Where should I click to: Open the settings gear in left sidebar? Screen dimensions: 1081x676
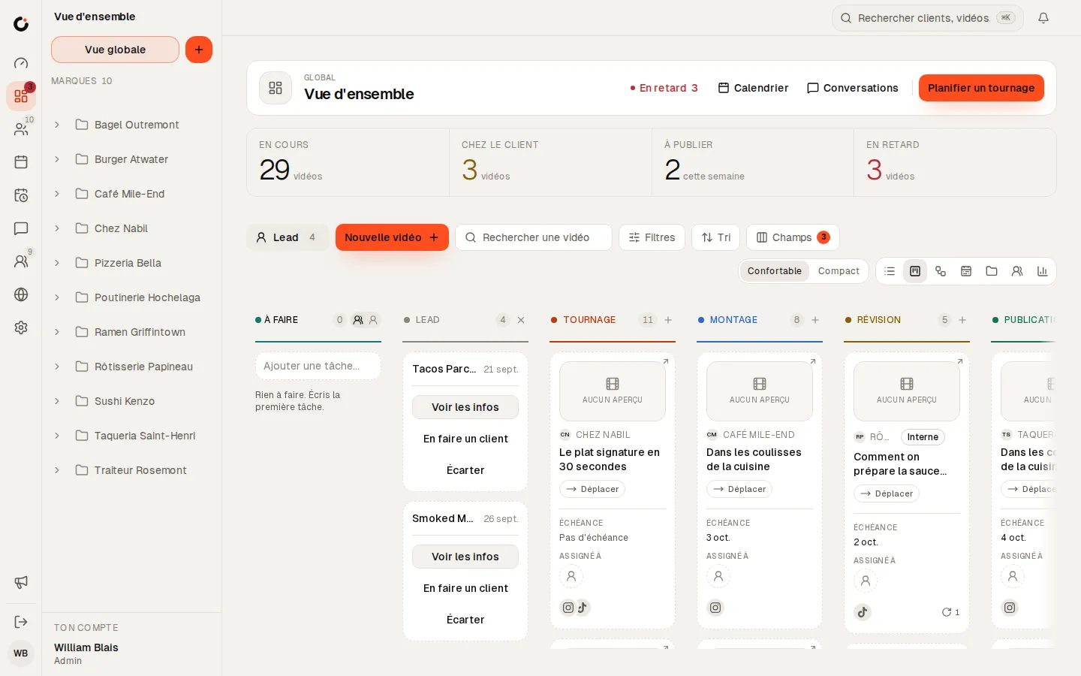tap(21, 327)
